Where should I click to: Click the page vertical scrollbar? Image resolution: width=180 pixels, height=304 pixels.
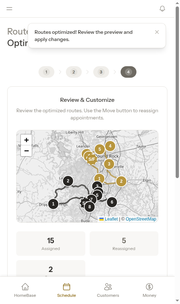click(x=177, y=92)
